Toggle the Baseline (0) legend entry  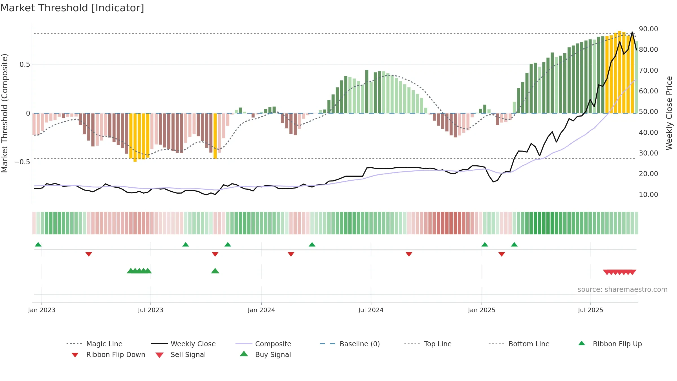pos(350,344)
